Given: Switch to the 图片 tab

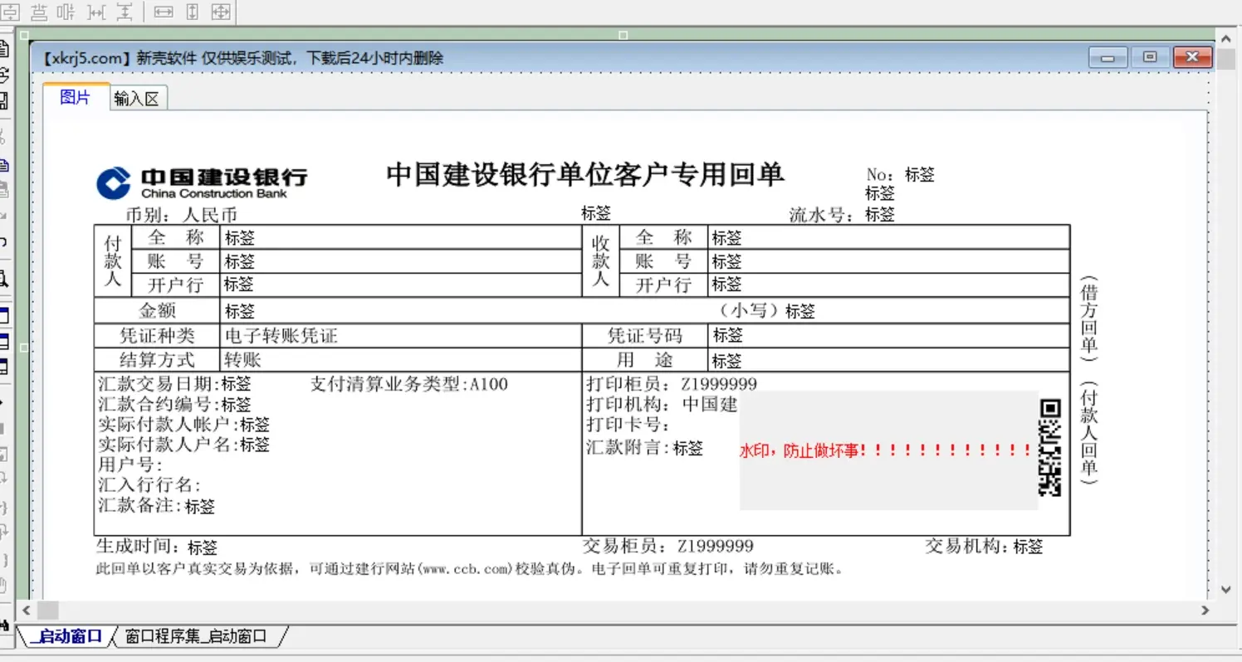Looking at the screenshot, I should pos(76,97).
